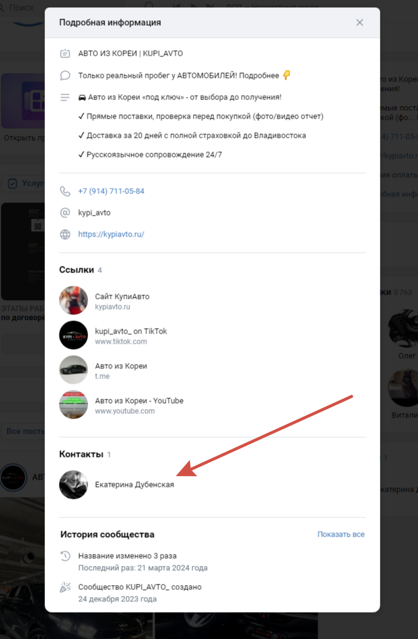Click the speech bubble status icon
Viewport: 418px width, 639px height.
[x=65, y=75]
